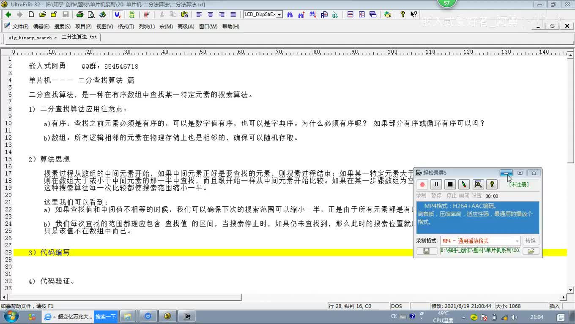
Task: Open the 宏(M) menu
Action: click(x=166, y=27)
